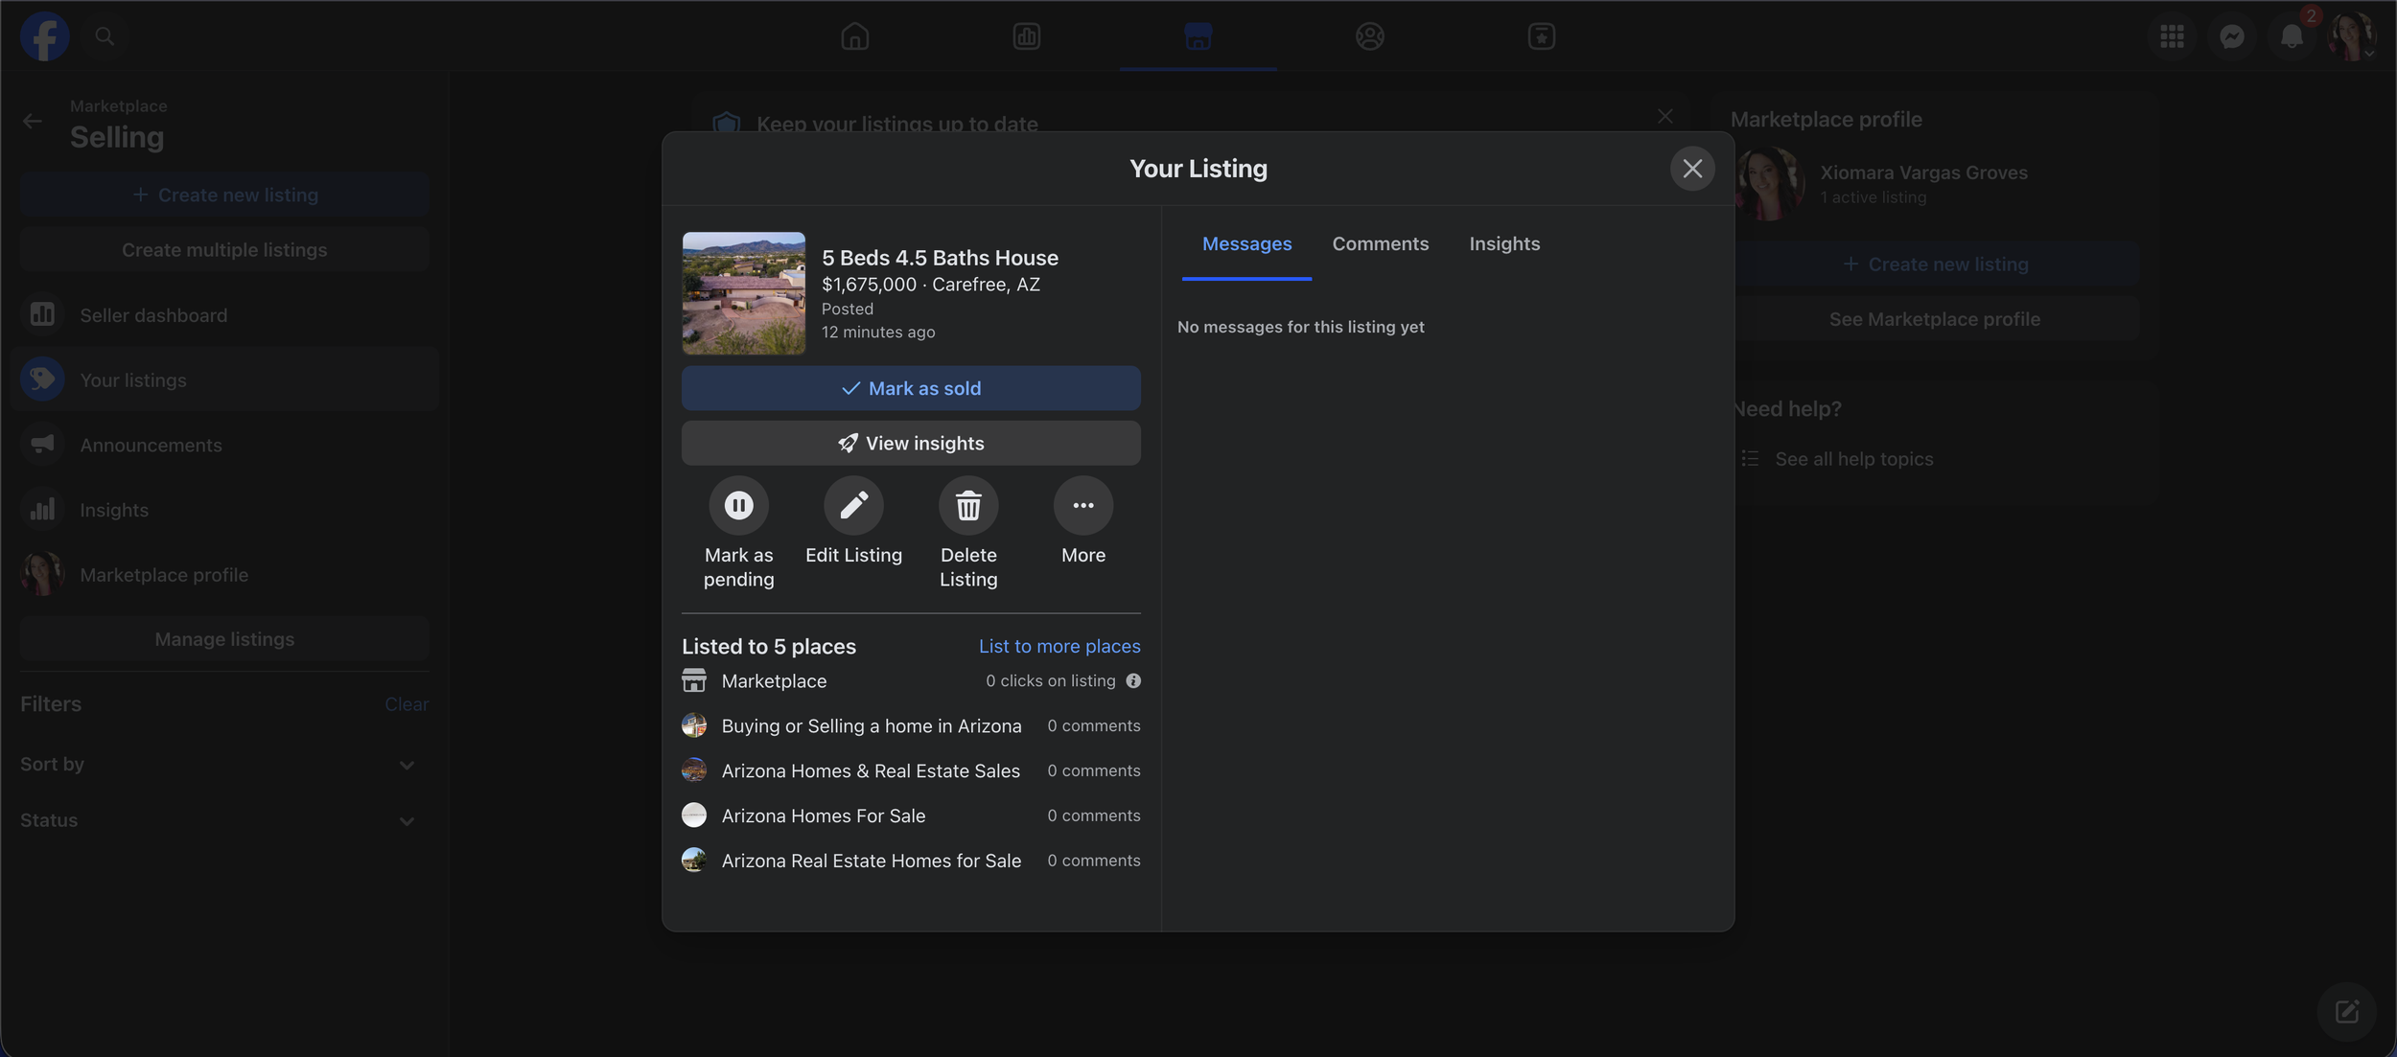2397x1057 pixels.
Task: Click the house listing thumbnail photo
Action: pos(743,293)
